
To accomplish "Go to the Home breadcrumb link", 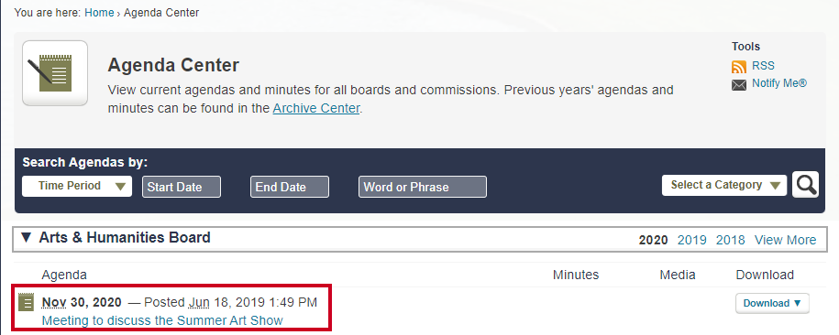I will pyautogui.click(x=99, y=13).
